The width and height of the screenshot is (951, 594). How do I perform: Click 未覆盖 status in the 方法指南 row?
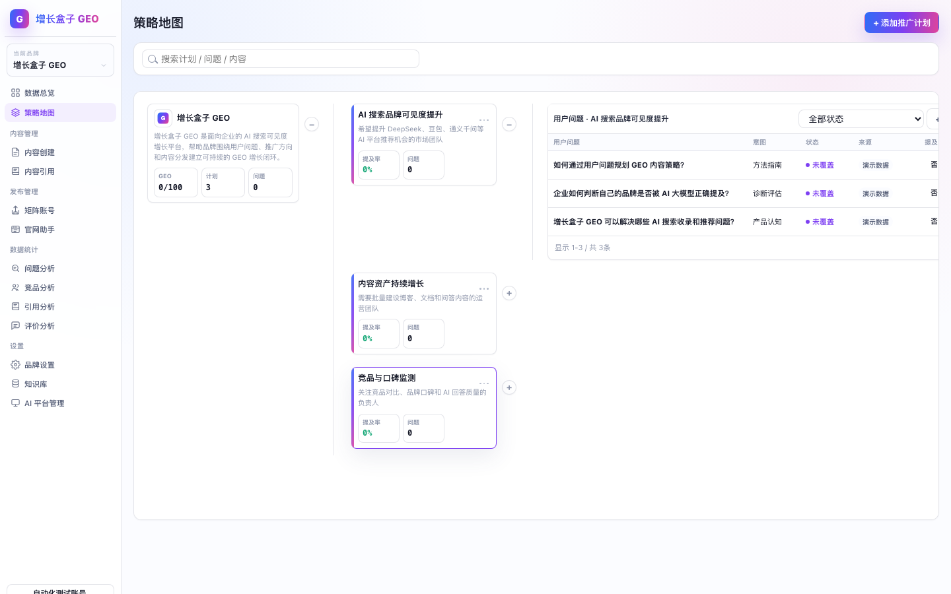coord(820,165)
